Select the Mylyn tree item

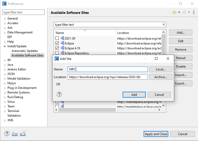tap(12, 83)
